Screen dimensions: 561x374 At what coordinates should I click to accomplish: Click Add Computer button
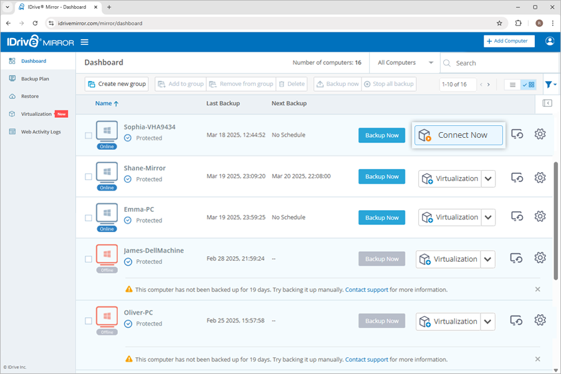(509, 41)
